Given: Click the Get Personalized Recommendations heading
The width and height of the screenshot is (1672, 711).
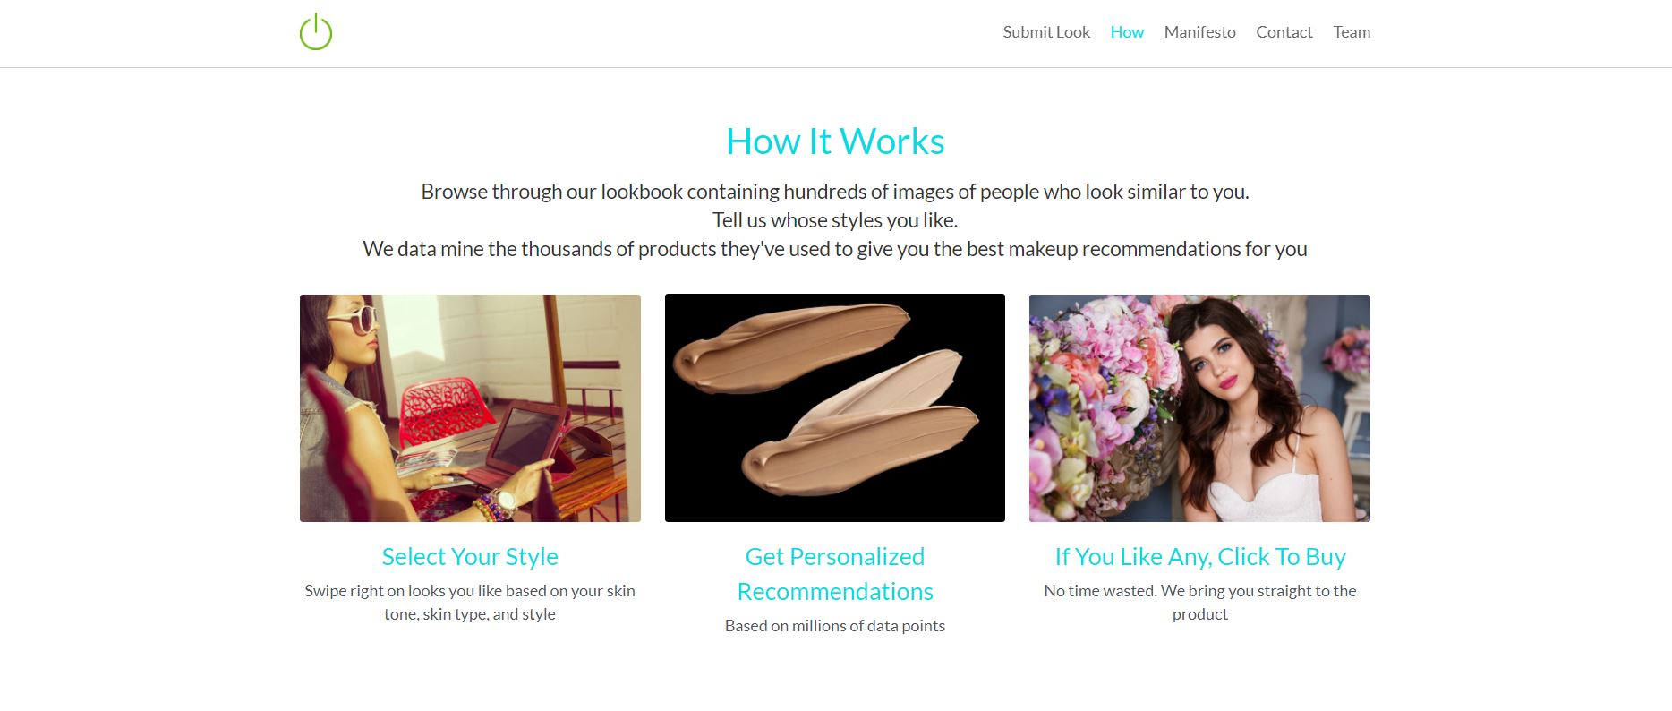Looking at the screenshot, I should [834, 574].
